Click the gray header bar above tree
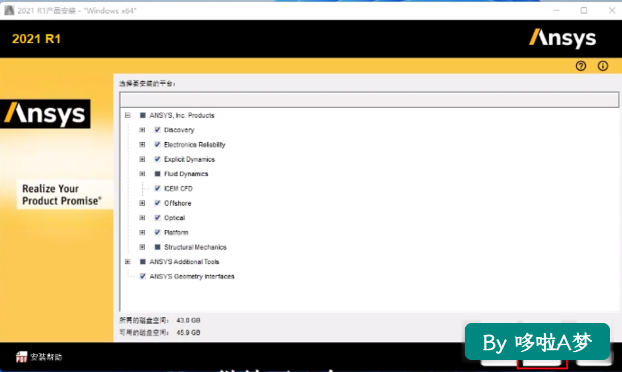Viewport: 622px width, 372px height. (x=369, y=99)
